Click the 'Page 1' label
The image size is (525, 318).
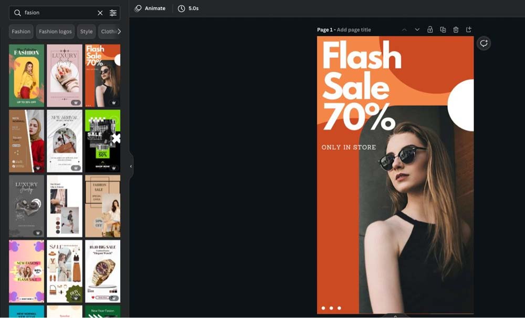325,30
